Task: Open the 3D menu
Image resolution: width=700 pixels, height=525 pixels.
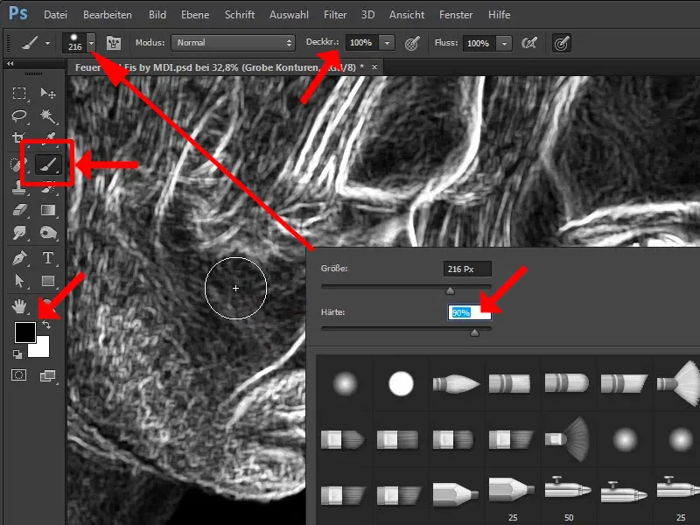Action: point(367,15)
